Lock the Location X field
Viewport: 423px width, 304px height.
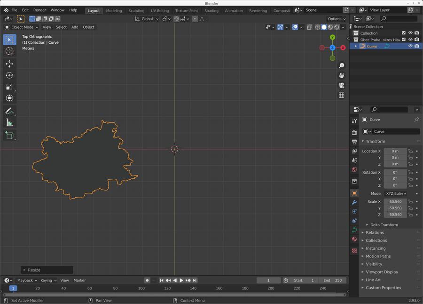coord(410,151)
